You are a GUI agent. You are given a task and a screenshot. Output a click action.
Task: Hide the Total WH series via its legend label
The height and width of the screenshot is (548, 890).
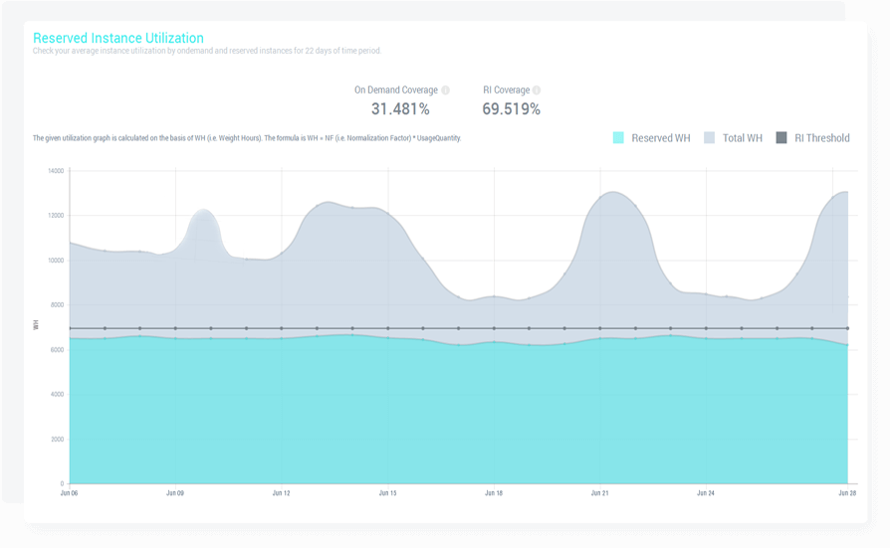pos(741,138)
